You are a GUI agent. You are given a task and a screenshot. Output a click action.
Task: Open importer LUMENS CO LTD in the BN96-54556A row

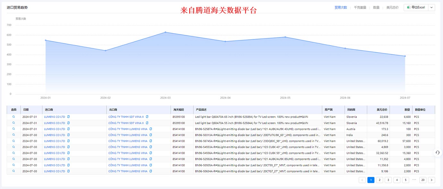55,153
